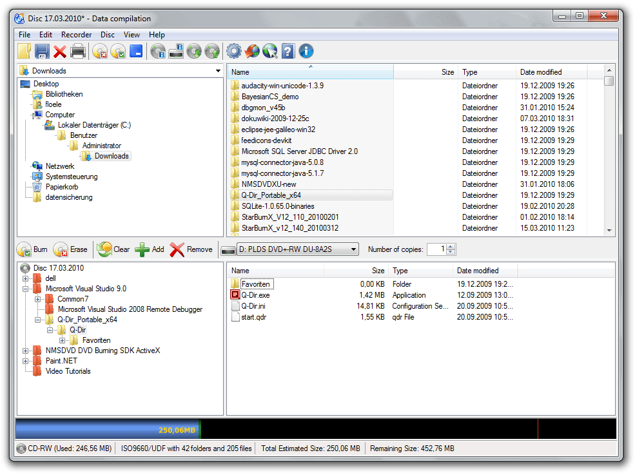Click the Remove button with red X
Viewport: 635px width, 473px height.
(x=191, y=249)
